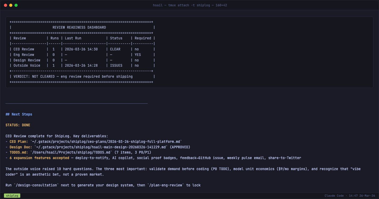Viewport: 379px width, 199px height.
Task: Click the 'weekly pulse email' feature text
Action: coord(246,158)
